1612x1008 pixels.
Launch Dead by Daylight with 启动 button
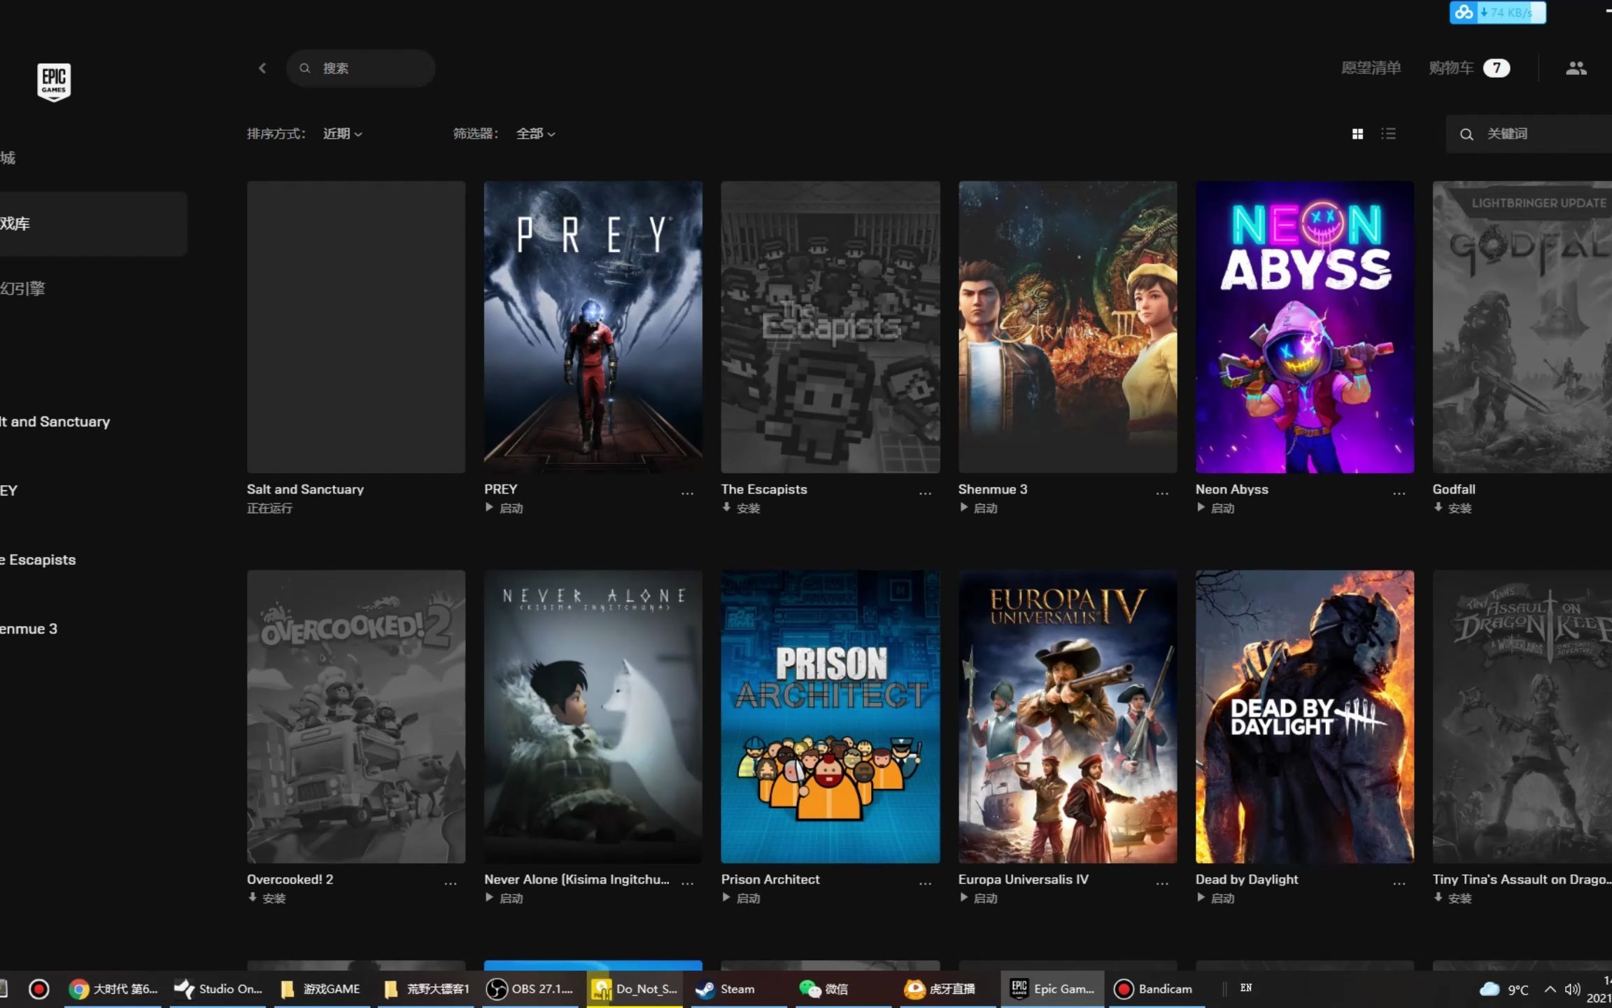click(1216, 898)
